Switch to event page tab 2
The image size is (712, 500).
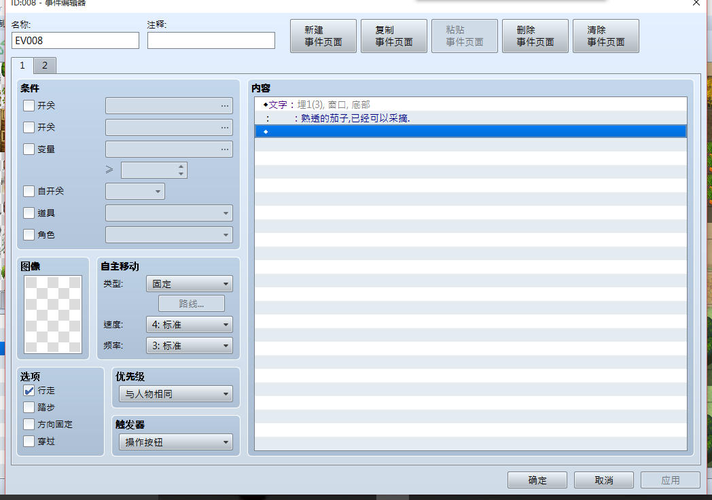[x=45, y=65]
